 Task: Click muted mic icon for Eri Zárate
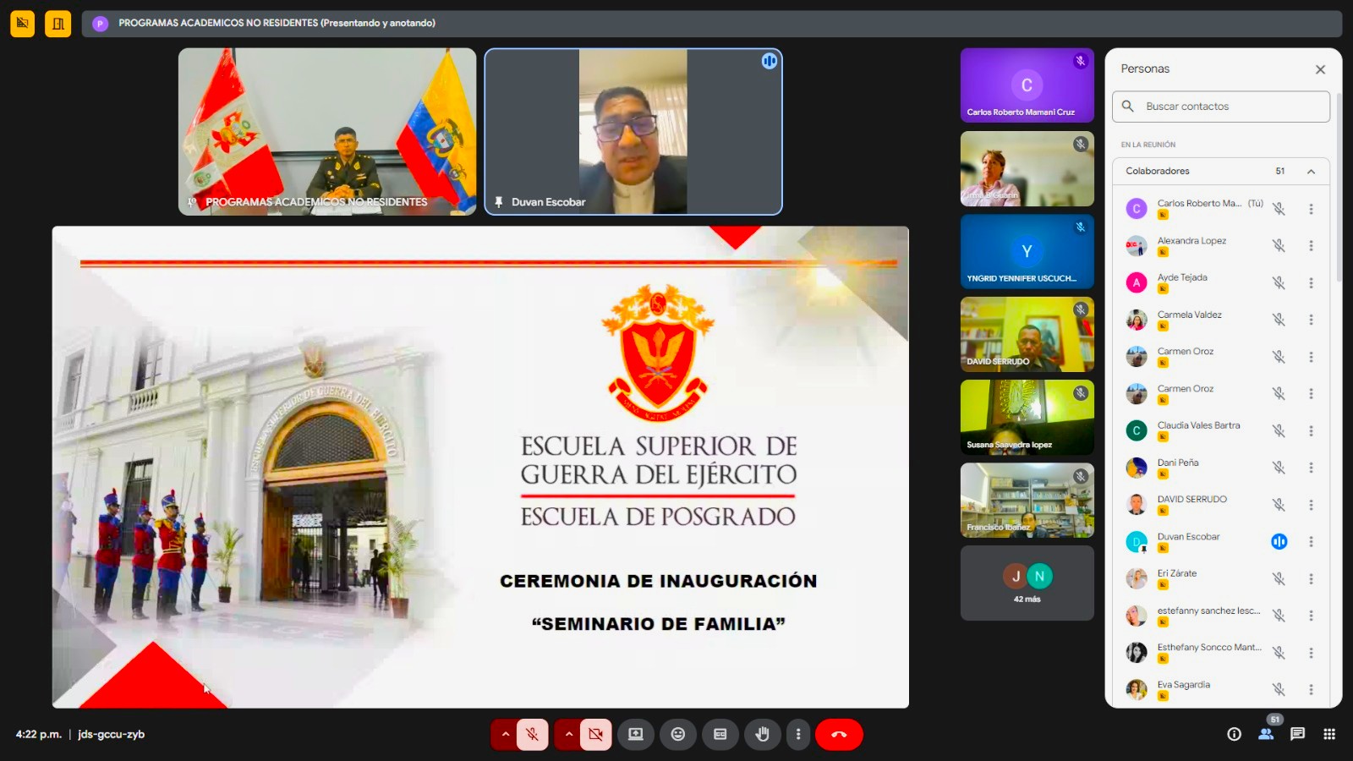1279,578
